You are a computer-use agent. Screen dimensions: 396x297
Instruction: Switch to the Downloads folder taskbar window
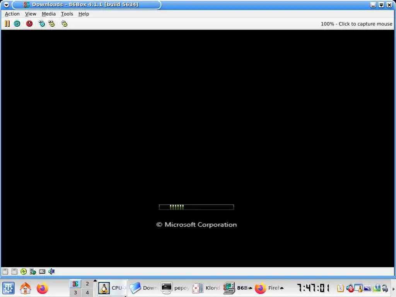[x=143, y=288]
